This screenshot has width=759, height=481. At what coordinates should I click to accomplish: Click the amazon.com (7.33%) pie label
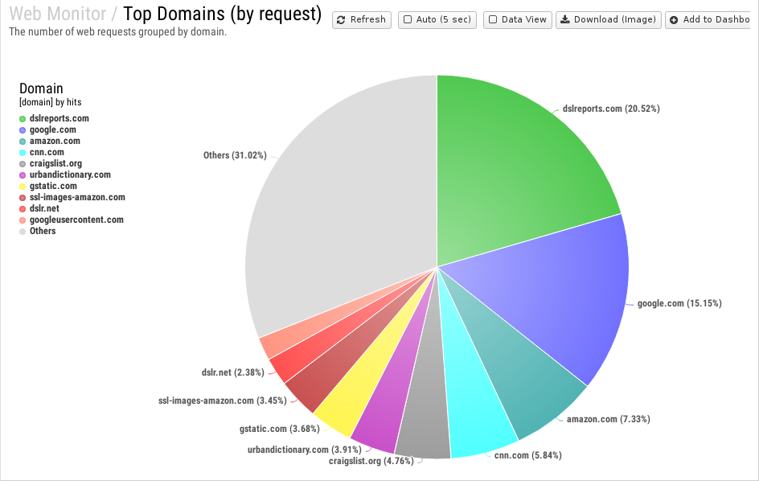(x=608, y=419)
